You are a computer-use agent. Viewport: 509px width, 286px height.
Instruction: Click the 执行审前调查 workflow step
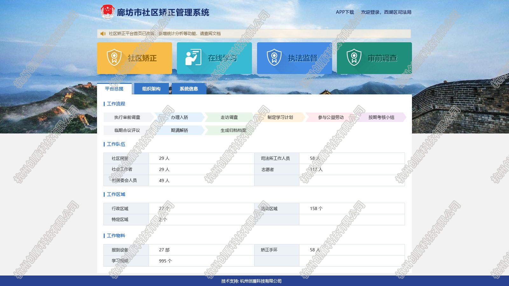click(x=127, y=117)
